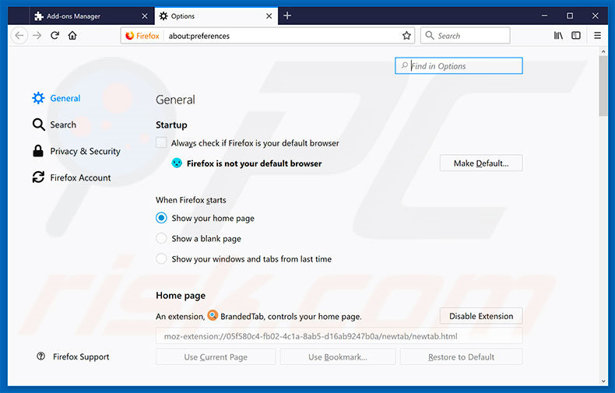Select Show windows and tabs from last time

click(161, 259)
